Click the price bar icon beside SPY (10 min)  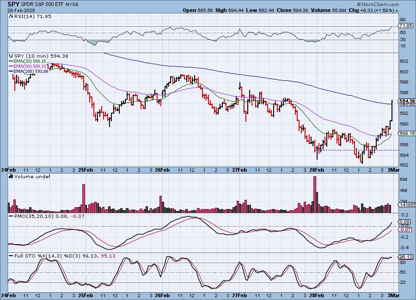tap(11, 56)
